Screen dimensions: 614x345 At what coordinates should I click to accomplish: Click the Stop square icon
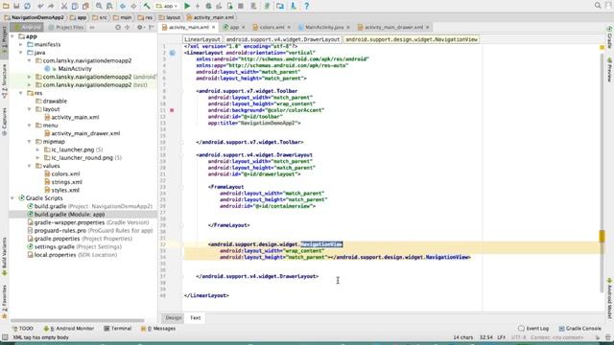coord(241,6)
